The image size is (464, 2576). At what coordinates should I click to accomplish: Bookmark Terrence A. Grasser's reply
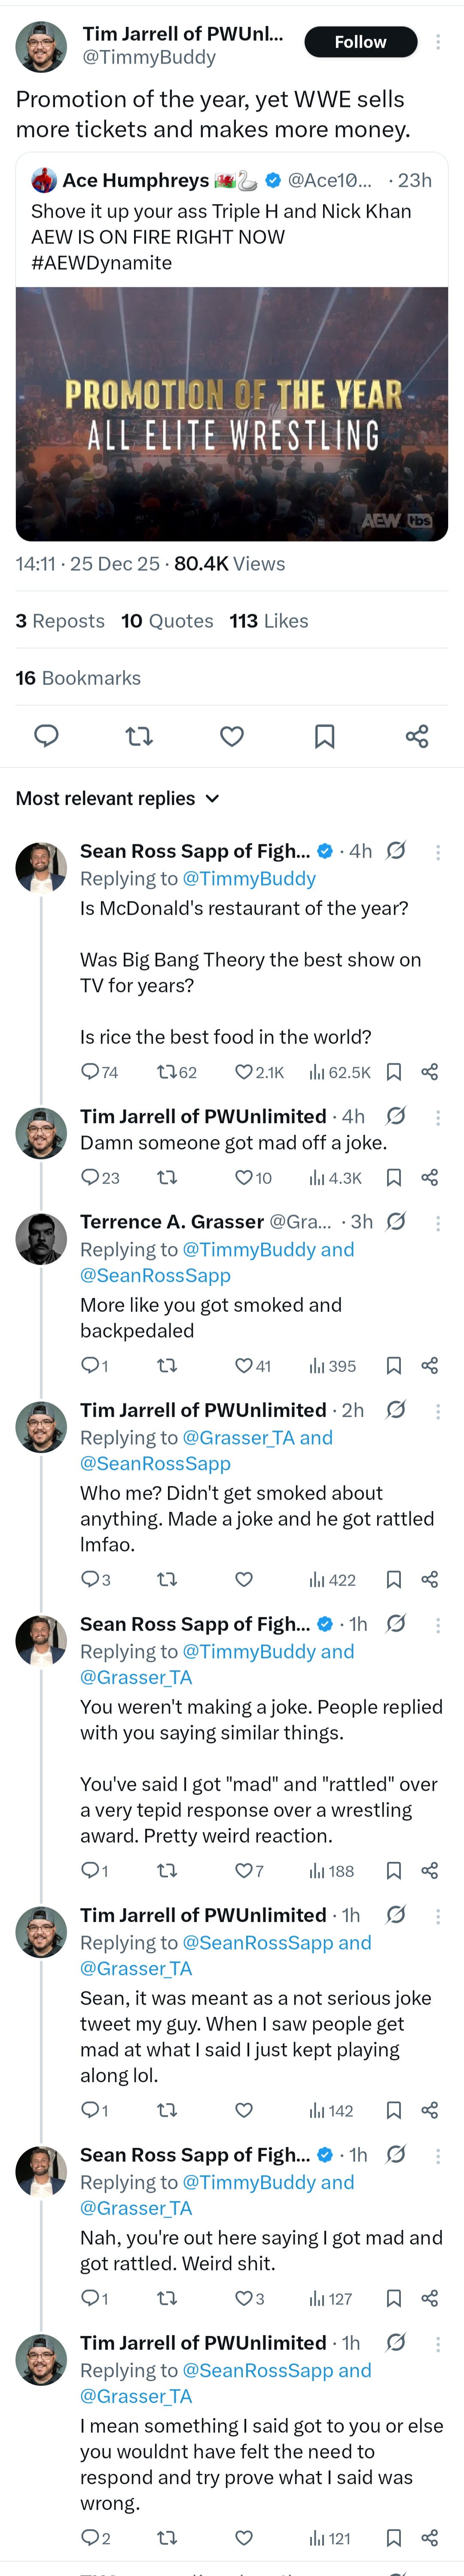(394, 1366)
